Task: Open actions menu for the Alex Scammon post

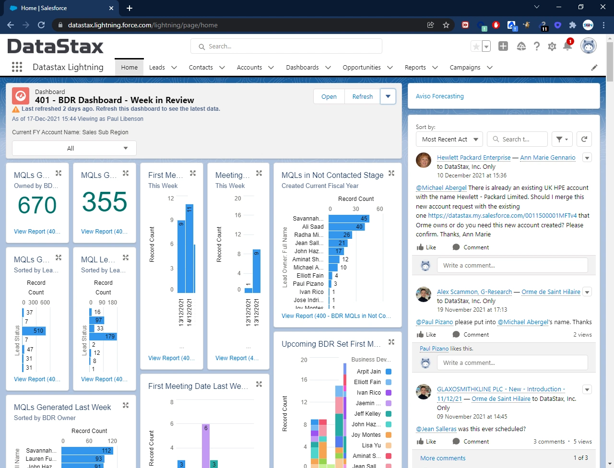Action: pyautogui.click(x=587, y=292)
